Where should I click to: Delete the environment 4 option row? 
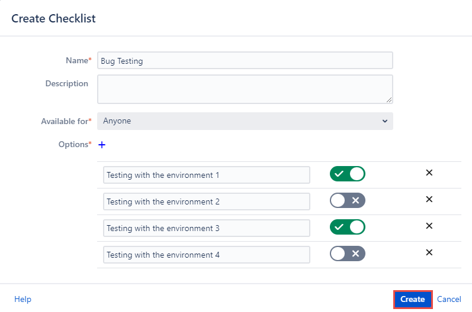pos(429,252)
